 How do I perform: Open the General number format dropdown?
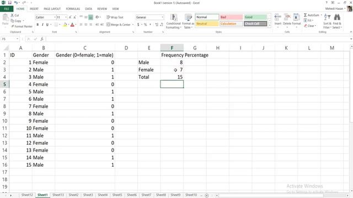162,17
